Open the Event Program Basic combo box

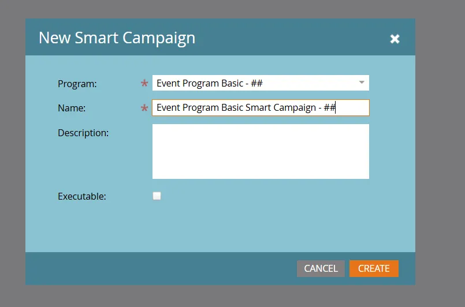(x=261, y=83)
